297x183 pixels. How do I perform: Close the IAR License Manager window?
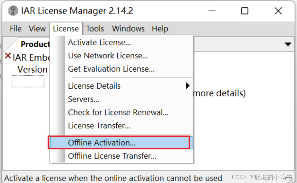278,11
